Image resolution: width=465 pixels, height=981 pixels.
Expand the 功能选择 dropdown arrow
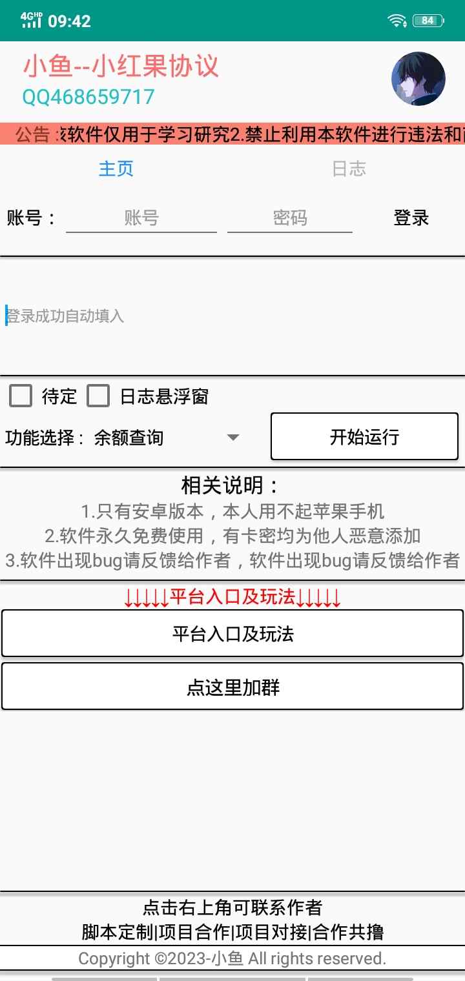click(233, 438)
